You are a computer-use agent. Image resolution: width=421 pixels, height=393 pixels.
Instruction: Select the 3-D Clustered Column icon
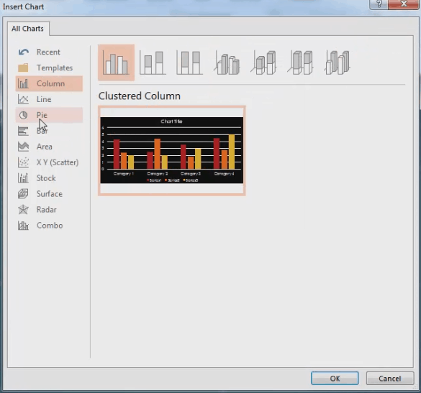[x=227, y=63]
